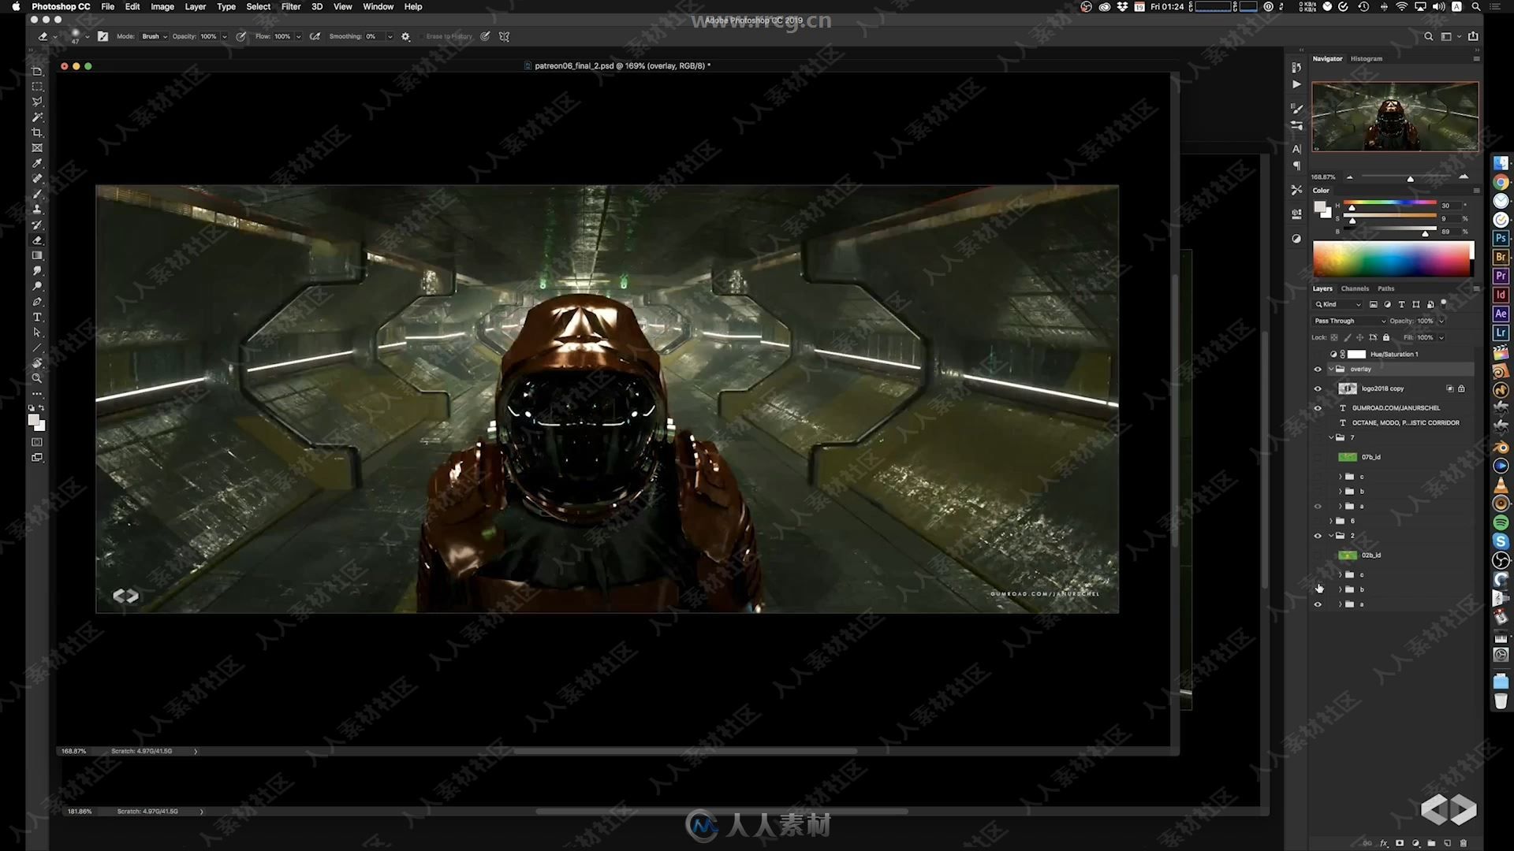Switch to the Histogram tab

coord(1366,58)
